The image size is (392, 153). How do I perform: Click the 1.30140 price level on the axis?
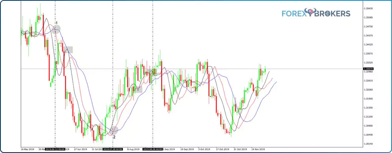pyautogui.click(x=369, y=144)
